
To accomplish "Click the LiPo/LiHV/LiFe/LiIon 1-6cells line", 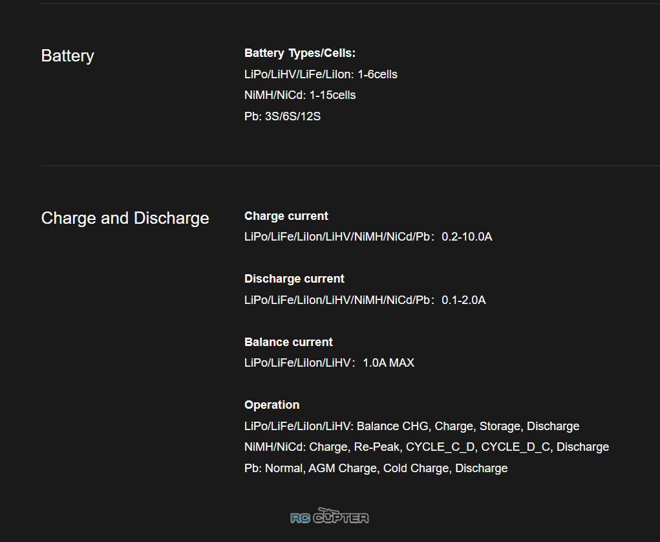I will pos(321,74).
